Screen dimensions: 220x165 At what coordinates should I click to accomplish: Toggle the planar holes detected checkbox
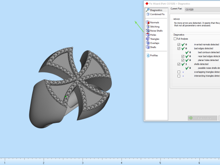(183, 60)
